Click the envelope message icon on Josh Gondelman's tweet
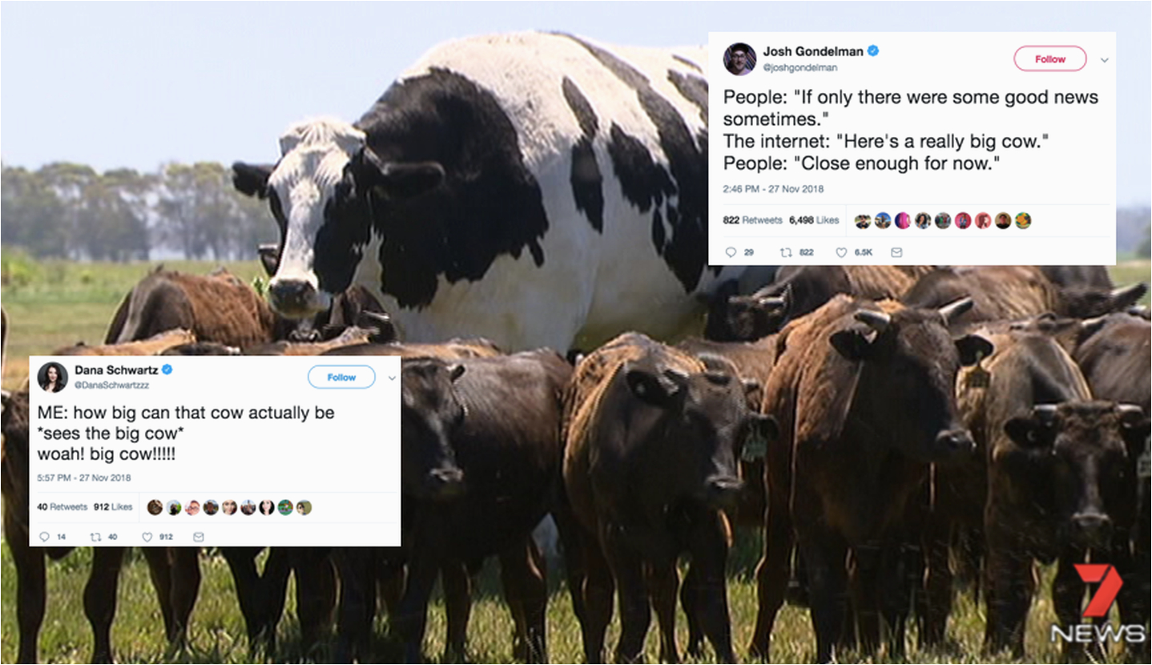The image size is (1152, 665). pyautogui.click(x=896, y=252)
